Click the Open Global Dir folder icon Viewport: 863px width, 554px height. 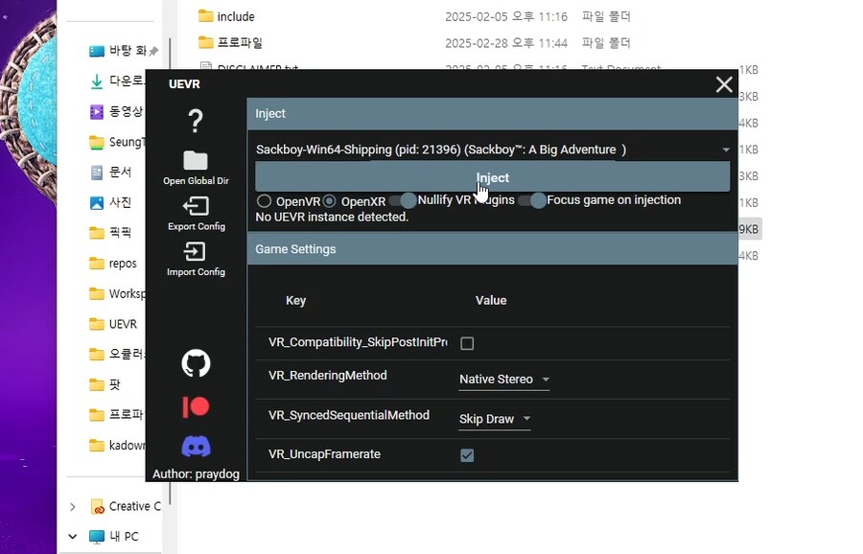[196, 161]
